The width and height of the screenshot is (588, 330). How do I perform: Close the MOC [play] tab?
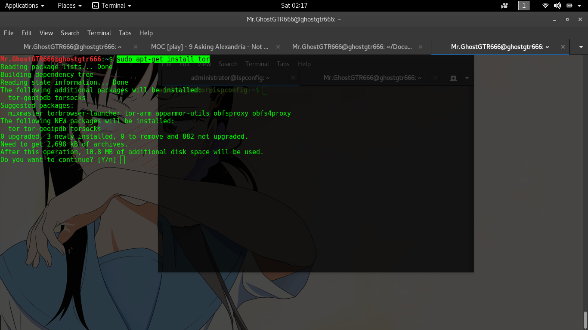(278, 47)
